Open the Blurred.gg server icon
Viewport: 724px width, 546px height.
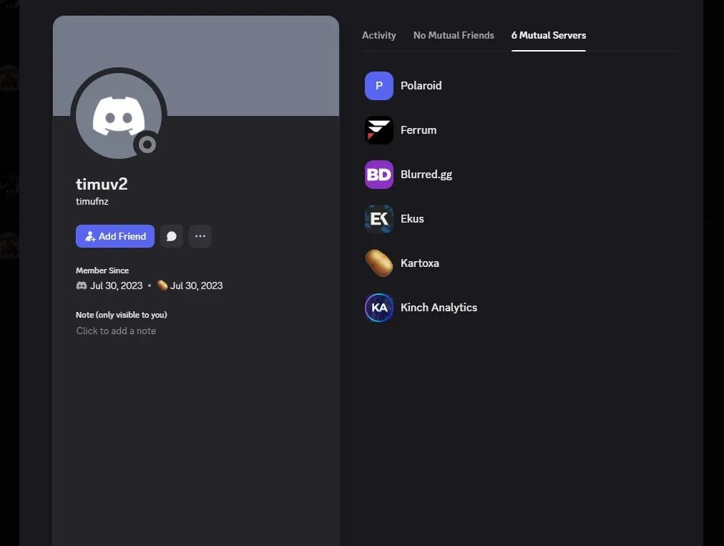click(378, 175)
